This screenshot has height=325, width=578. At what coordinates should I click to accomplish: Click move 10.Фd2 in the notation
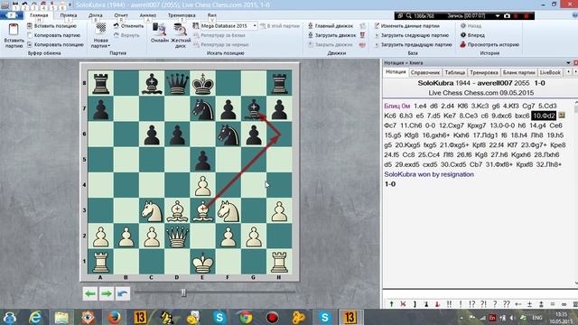pos(544,116)
